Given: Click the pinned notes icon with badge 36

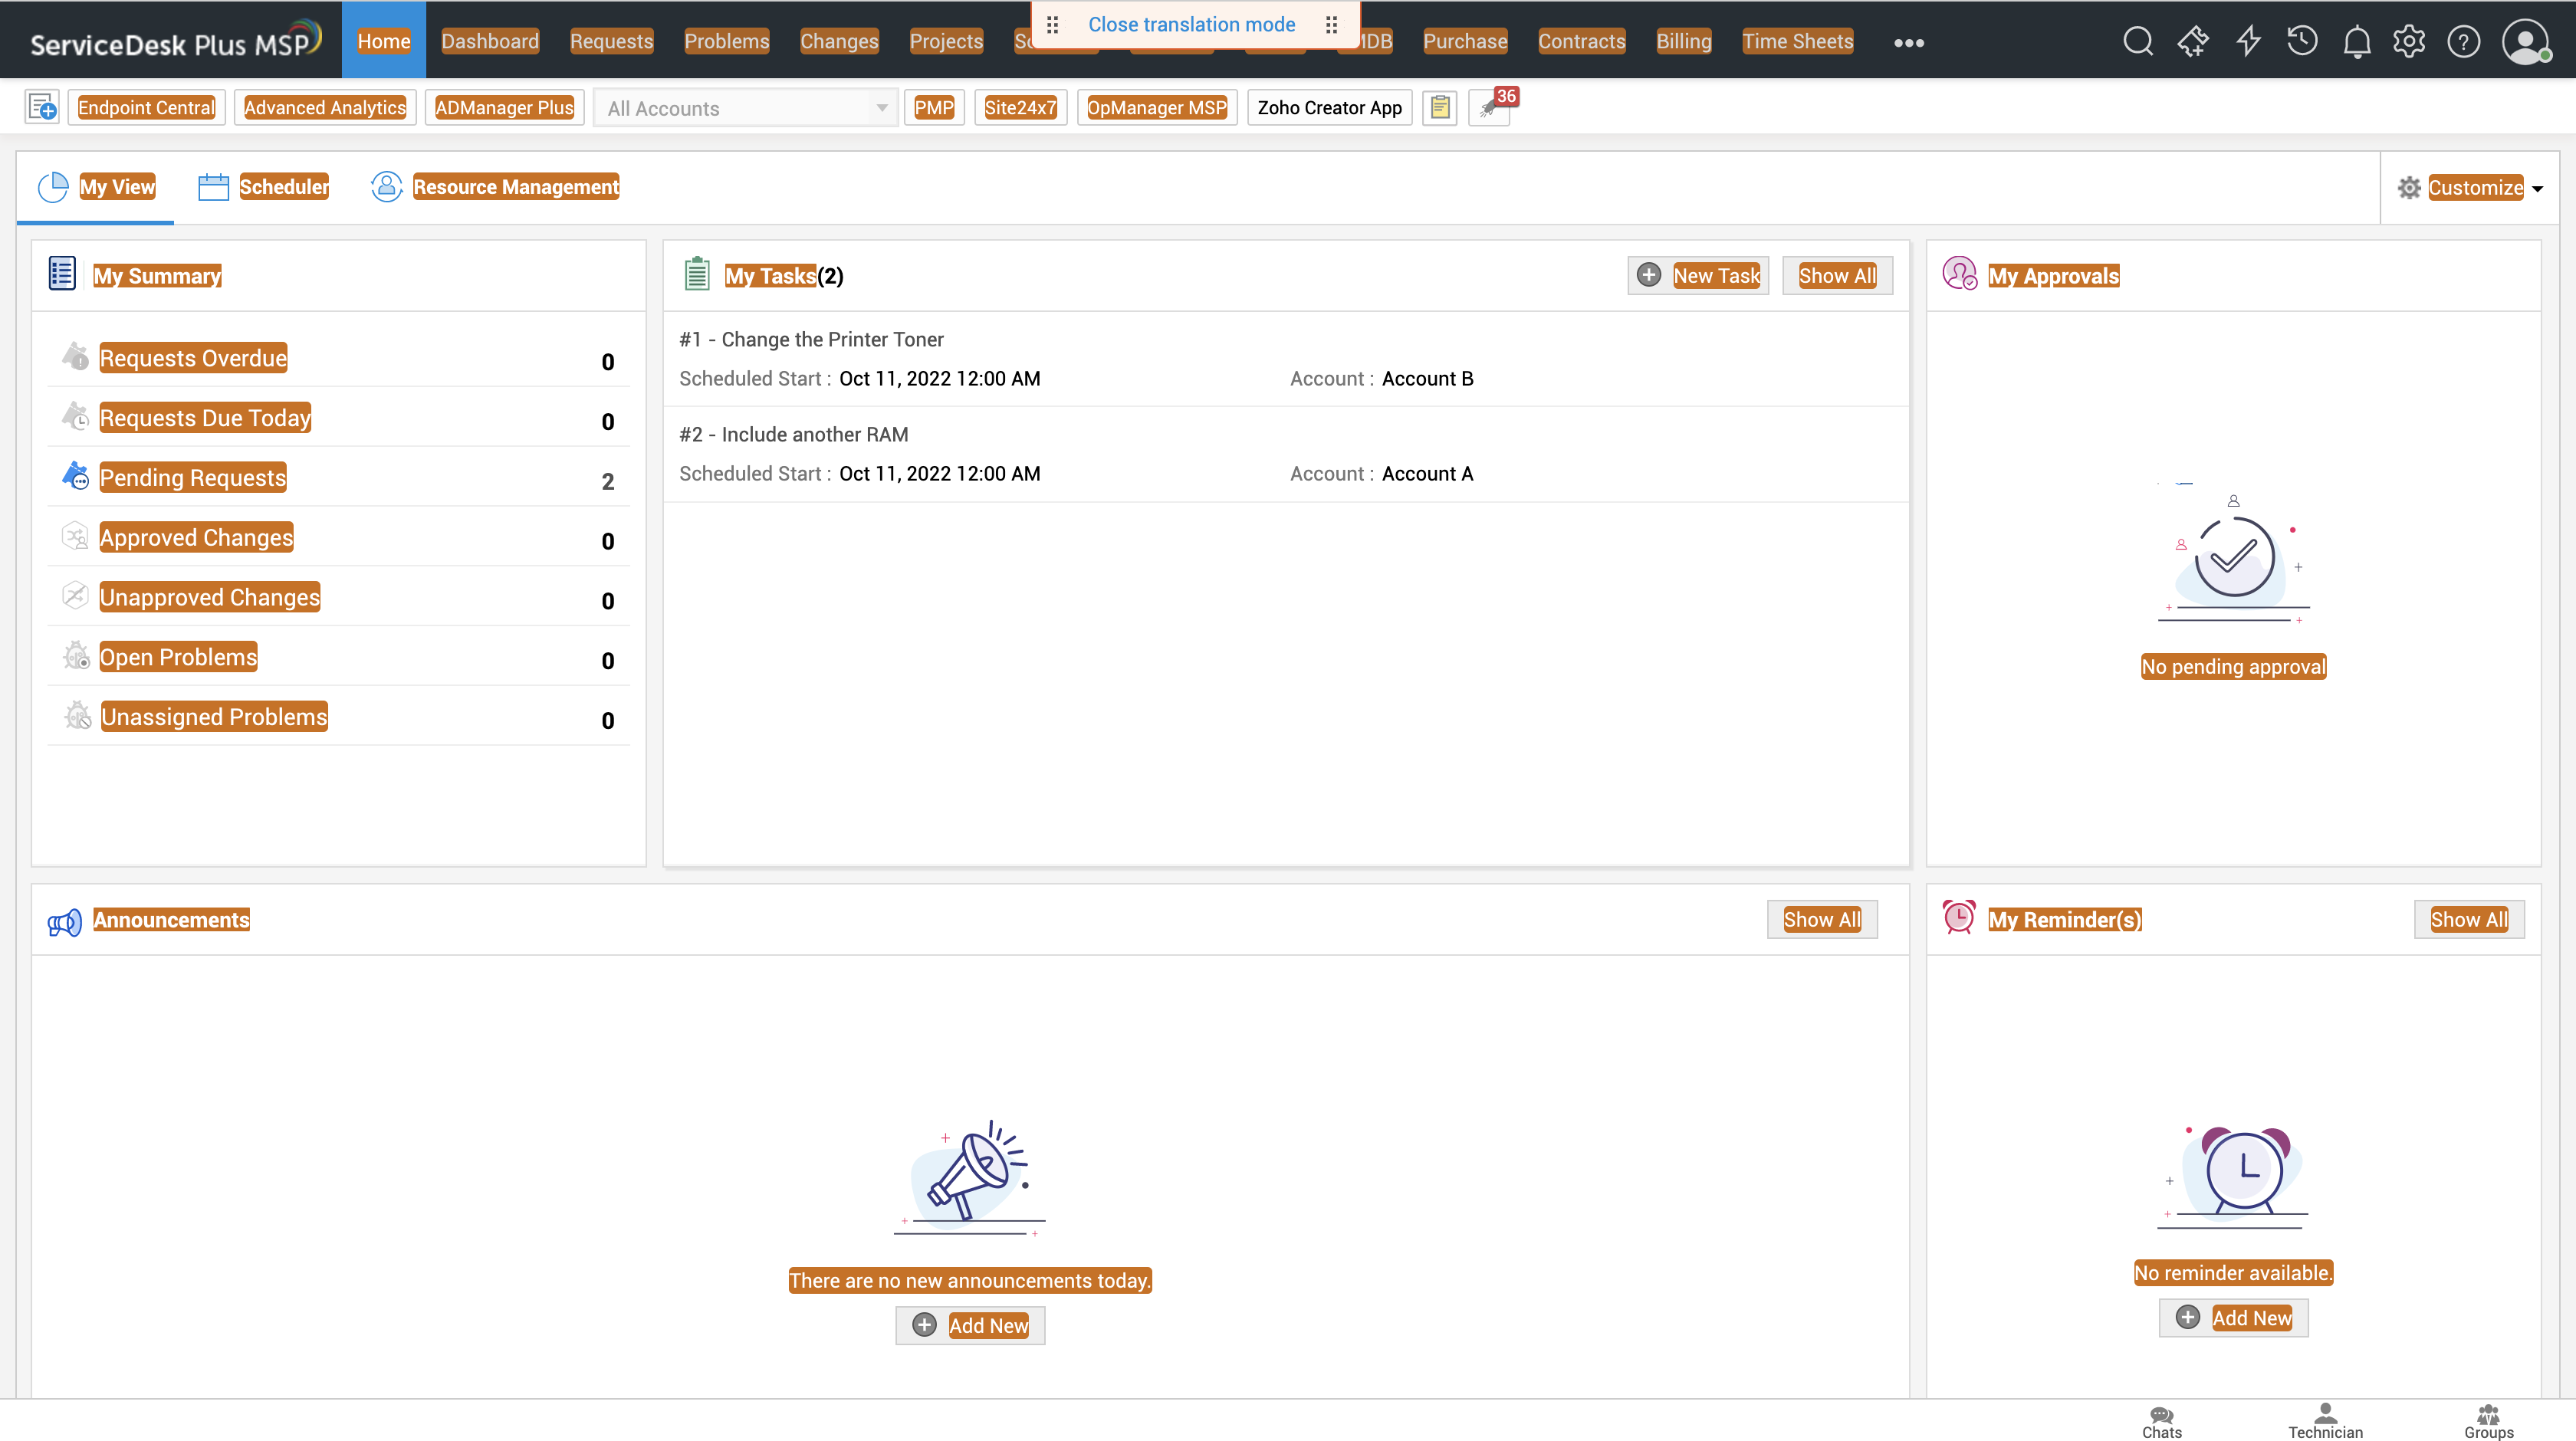Looking at the screenshot, I should (x=1489, y=108).
